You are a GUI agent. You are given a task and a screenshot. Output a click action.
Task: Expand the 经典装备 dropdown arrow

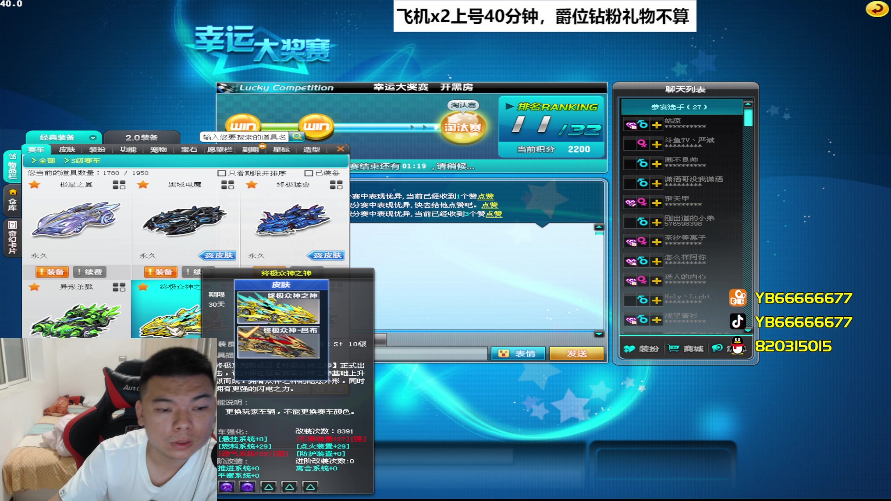click(93, 138)
